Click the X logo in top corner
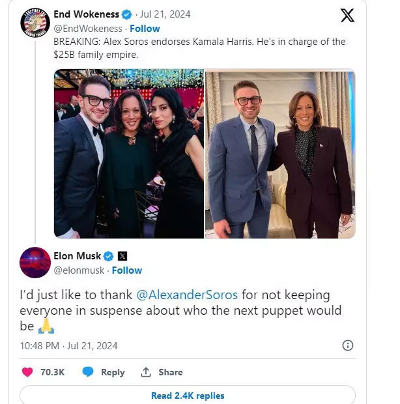The height and width of the screenshot is (404, 400). coord(348,16)
